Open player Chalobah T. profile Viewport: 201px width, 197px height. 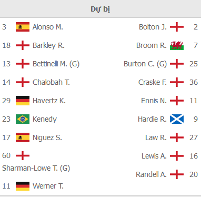click(x=51, y=82)
